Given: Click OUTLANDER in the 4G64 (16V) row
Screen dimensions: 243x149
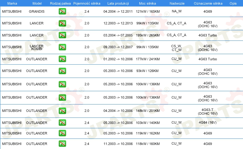Looking at the screenshot, I should (x=37, y=123).
